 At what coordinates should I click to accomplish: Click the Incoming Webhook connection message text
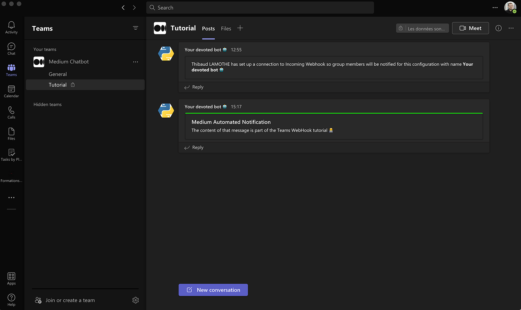point(332,67)
